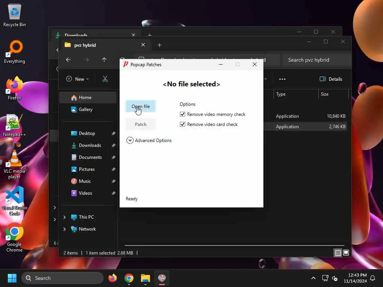Image resolution: width=383 pixels, height=287 pixels.
Task: Open clock showing 12:43 PM
Action: pos(355,278)
